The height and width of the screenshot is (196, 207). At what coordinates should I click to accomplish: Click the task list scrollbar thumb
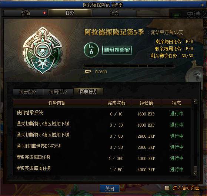tap(195, 169)
